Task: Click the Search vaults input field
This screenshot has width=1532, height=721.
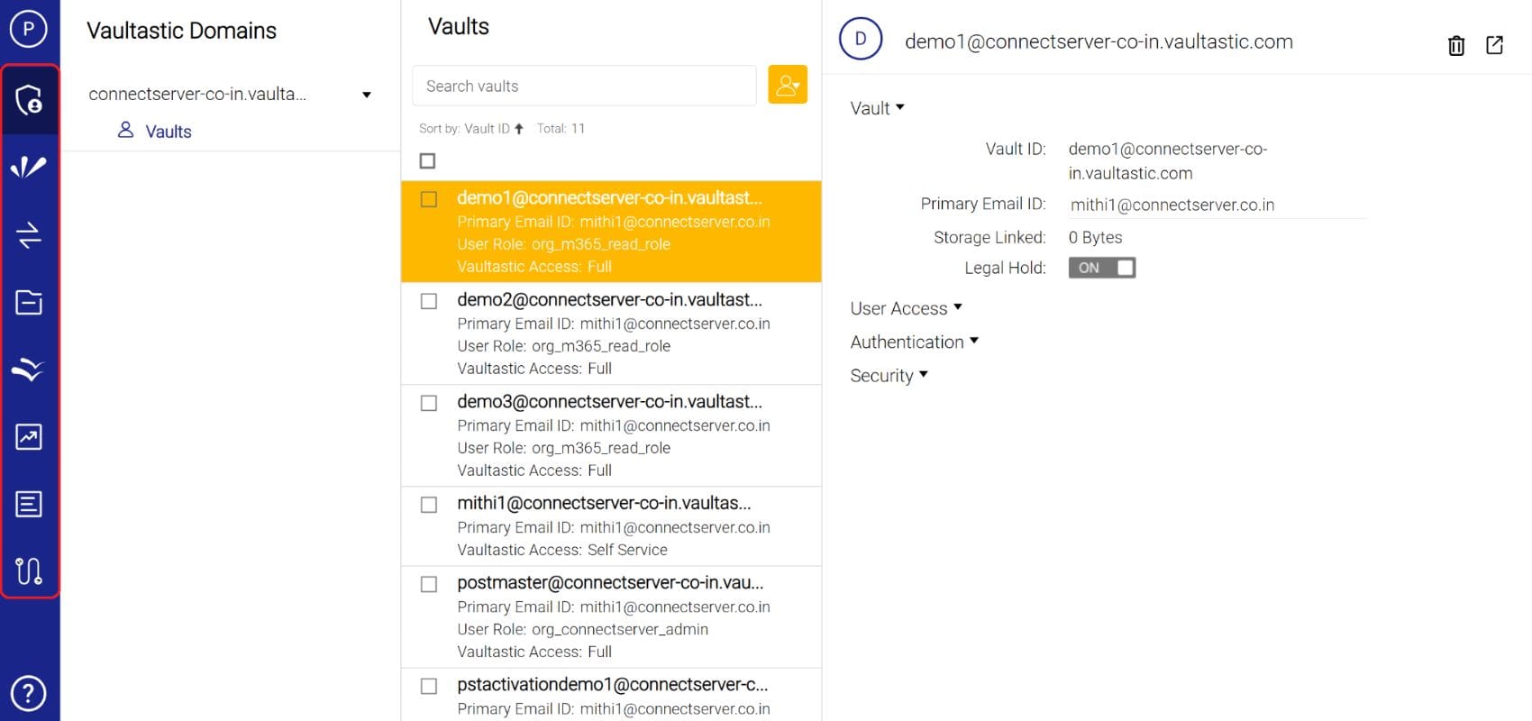Action: tap(584, 87)
